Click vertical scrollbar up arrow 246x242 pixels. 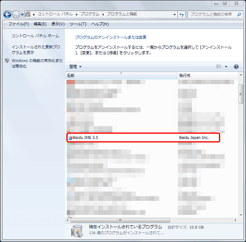pyautogui.click(x=241, y=75)
